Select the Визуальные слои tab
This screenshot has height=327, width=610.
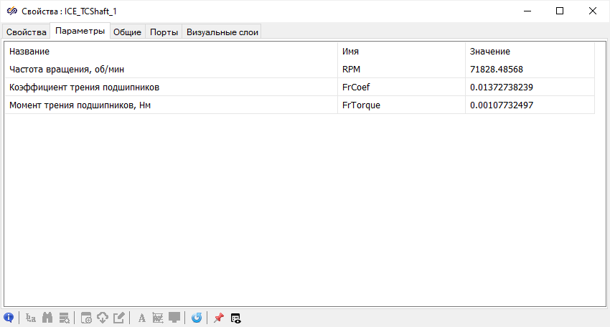coord(222,32)
